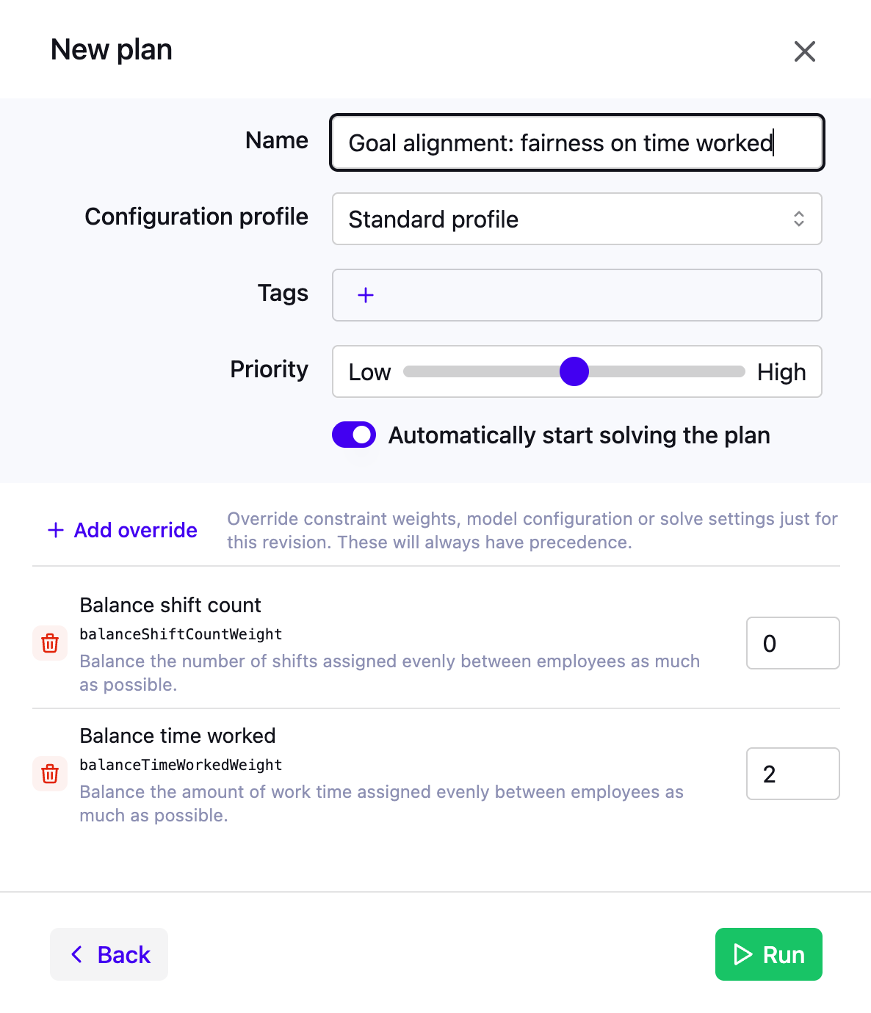Image resolution: width=871 pixels, height=1013 pixels.
Task: Click the plus icon next to Add override
Action: (55, 529)
